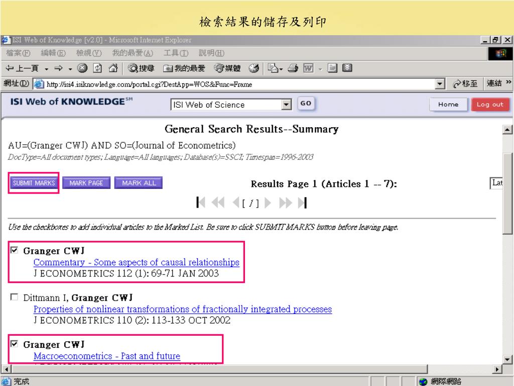
Task: Uncheck the Macroeconometrics article checkbox
Action: pos(14,344)
